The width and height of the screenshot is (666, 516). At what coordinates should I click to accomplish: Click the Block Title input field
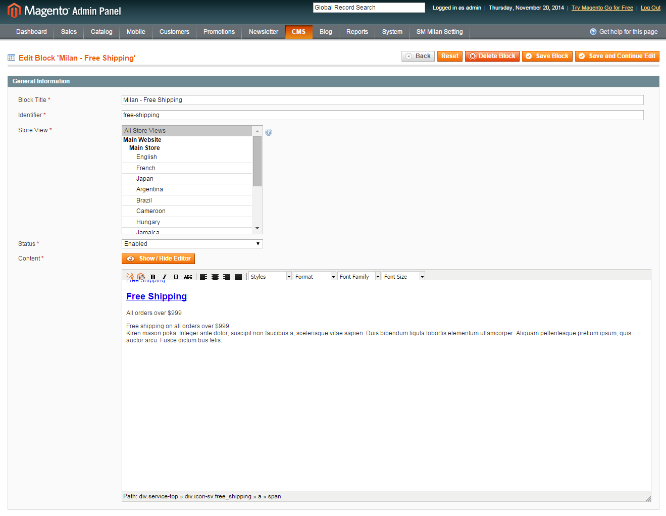click(x=383, y=100)
